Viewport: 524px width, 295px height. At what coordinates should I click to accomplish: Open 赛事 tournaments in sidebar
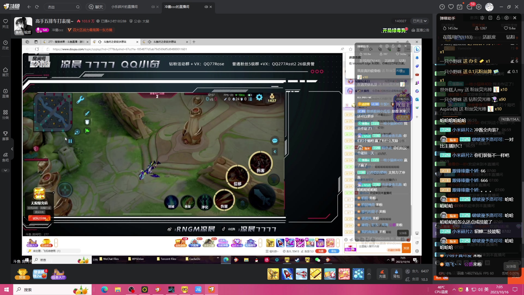[x=5, y=136]
